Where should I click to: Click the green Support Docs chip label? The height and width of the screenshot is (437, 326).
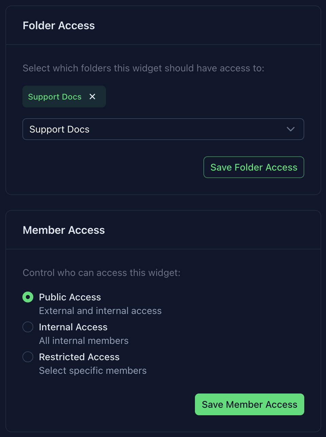point(55,97)
